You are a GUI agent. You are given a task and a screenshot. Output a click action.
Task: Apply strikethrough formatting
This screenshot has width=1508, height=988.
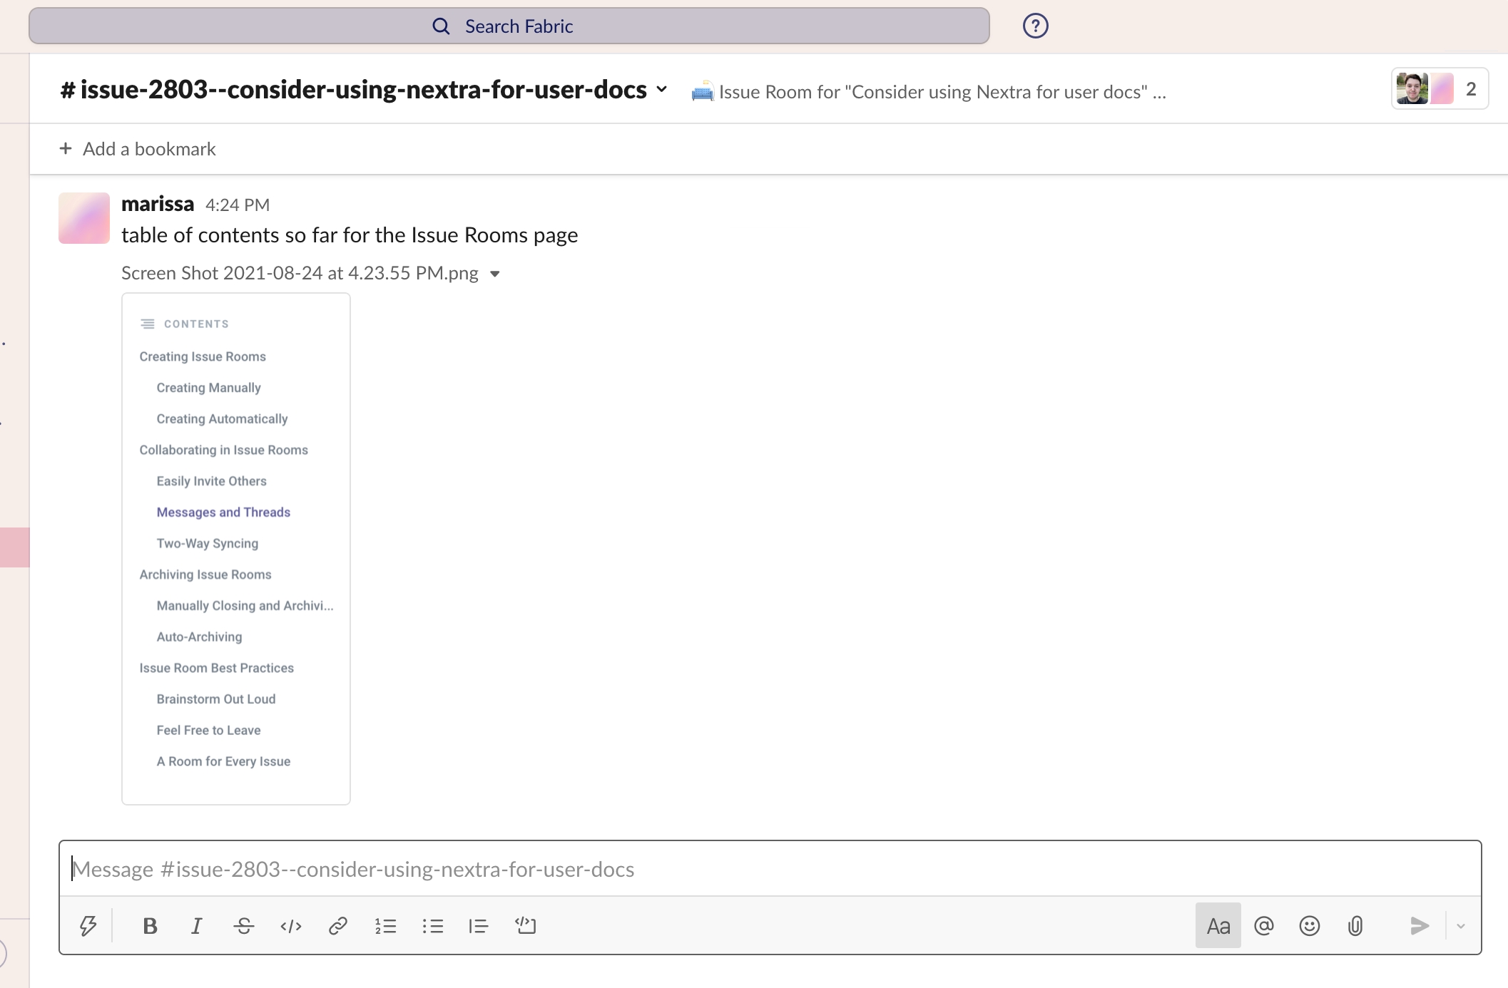(x=244, y=926)
